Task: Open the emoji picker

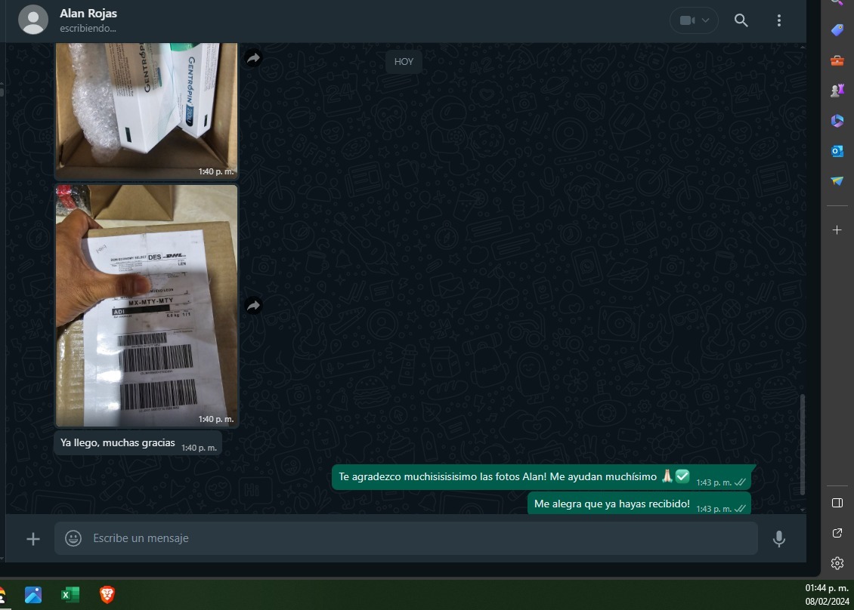Action: (73, 538)
